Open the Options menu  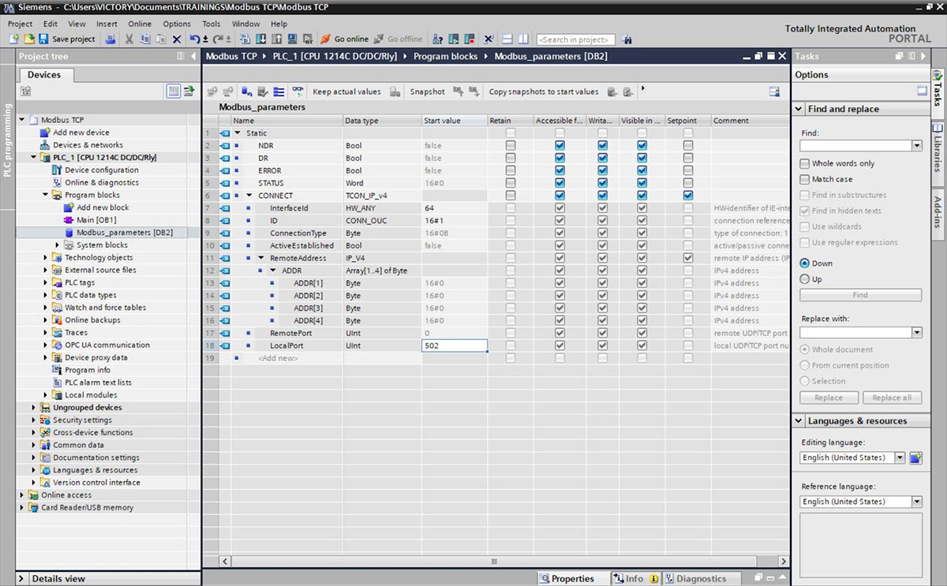177,24
